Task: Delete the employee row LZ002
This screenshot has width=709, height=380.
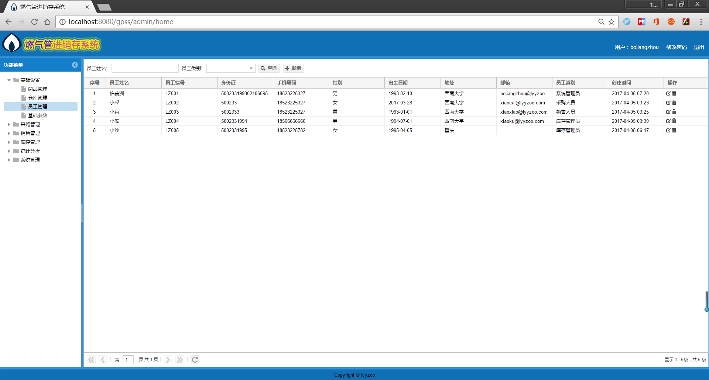Action: [674, 103]
